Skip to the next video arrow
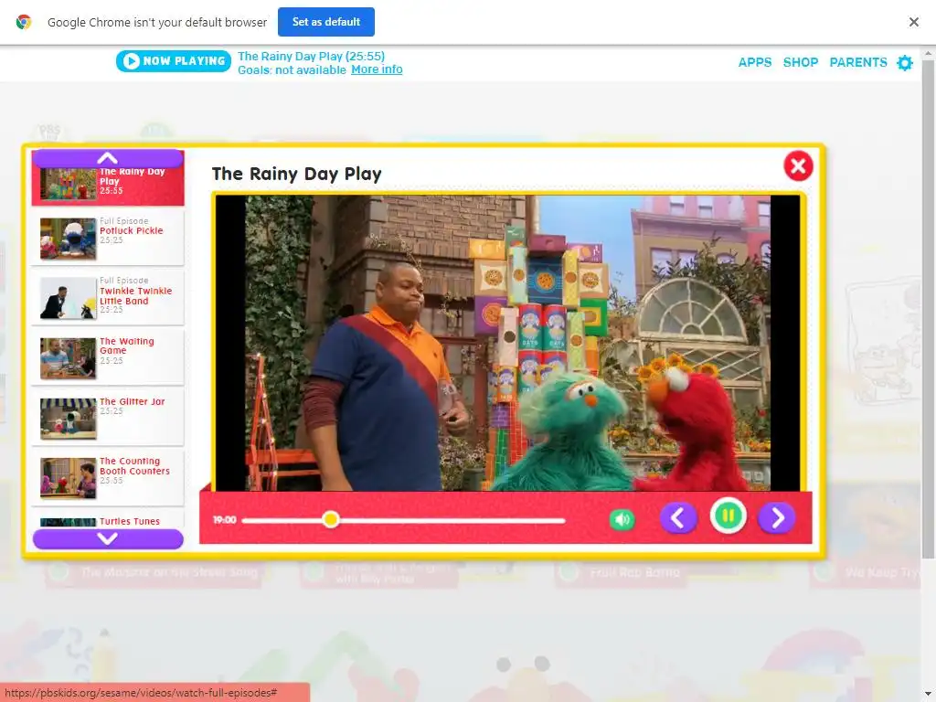 click(777, 517)
